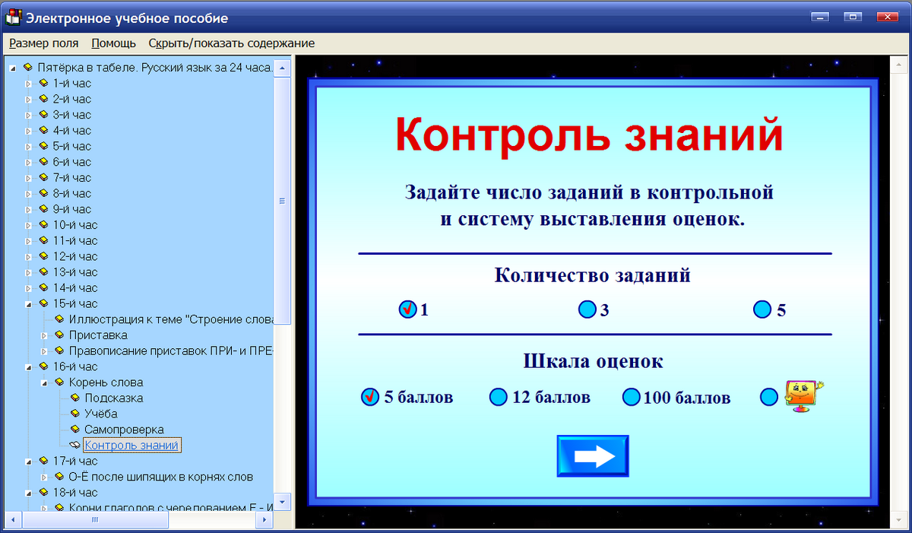
Task: Select the "3" tasks radio button
Action: pos(587,309)
